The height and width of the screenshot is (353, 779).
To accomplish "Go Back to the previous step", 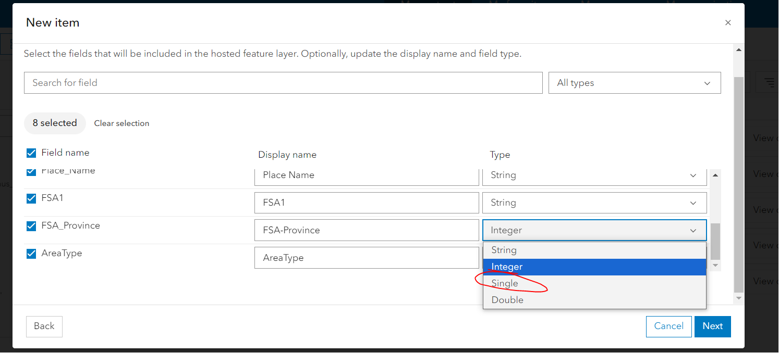I will pyautogui.click(x=44, y=326).
